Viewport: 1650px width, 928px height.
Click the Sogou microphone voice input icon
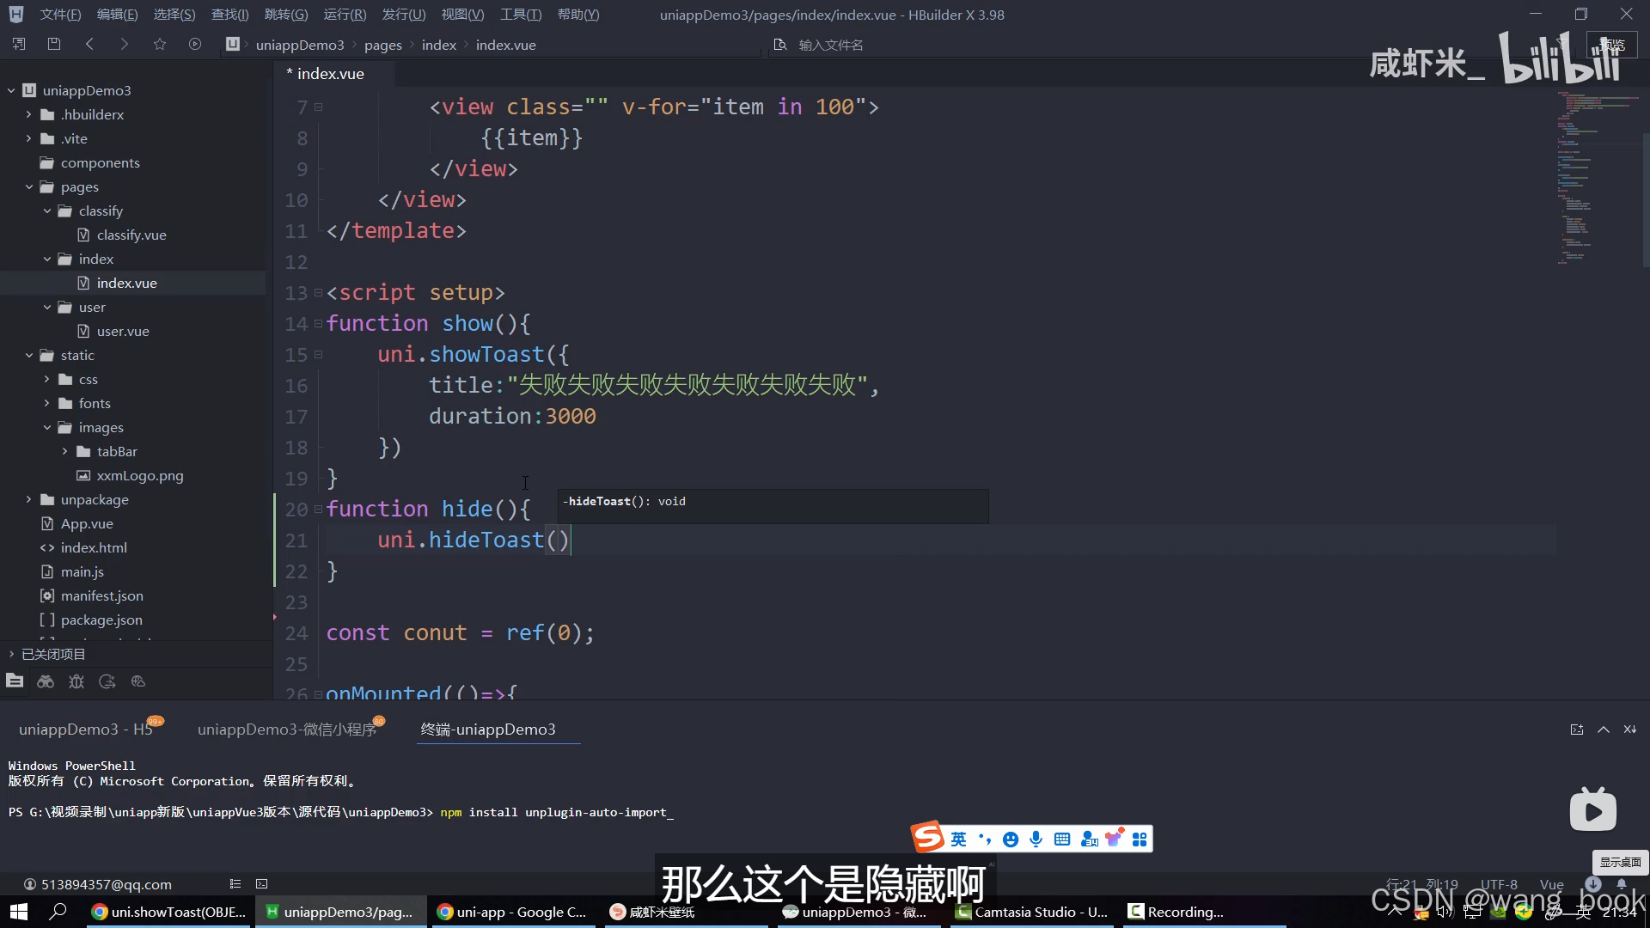pyautogui.click(x=1036, y=839)
